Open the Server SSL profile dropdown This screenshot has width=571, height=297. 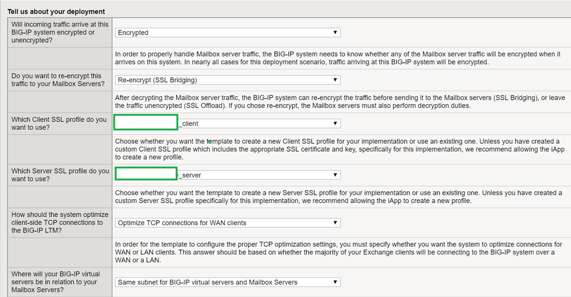click(228, 175)
